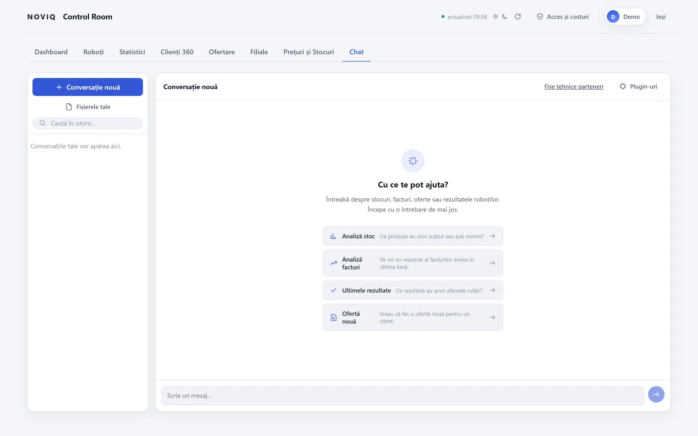The image size is (698, 436).
Task: Click the search magnifier icon in history
Action: click(x=42, y=123)
